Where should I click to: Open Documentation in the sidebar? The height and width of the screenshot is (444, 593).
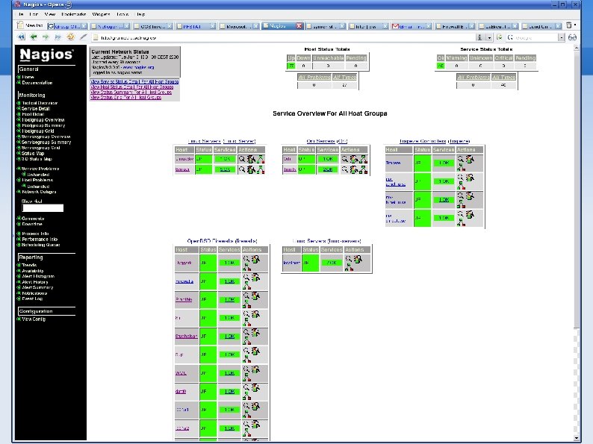click(x=37, y=83)
